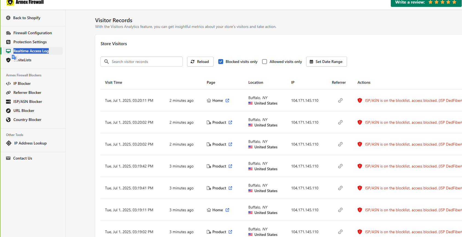Click block message in 03:19:42 PM row
The image size is (462, 237).
tap(413, 166)
